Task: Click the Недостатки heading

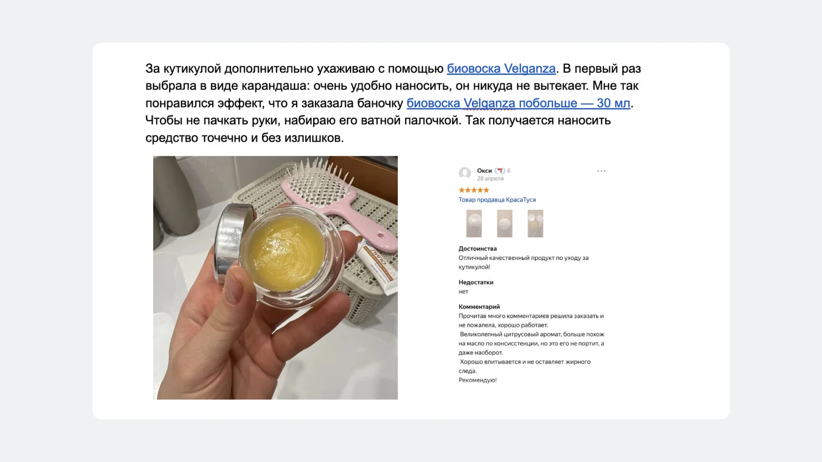Action: [476, 282]
